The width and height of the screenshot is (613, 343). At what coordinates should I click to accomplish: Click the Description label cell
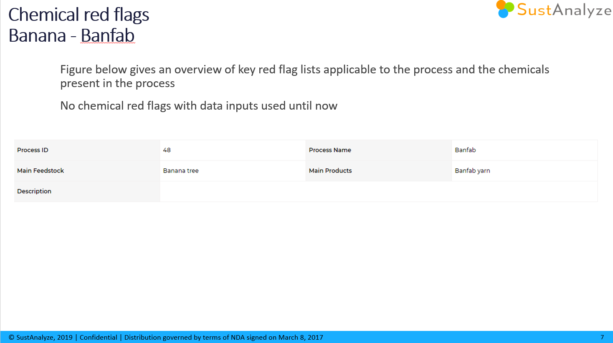point(34,191)
